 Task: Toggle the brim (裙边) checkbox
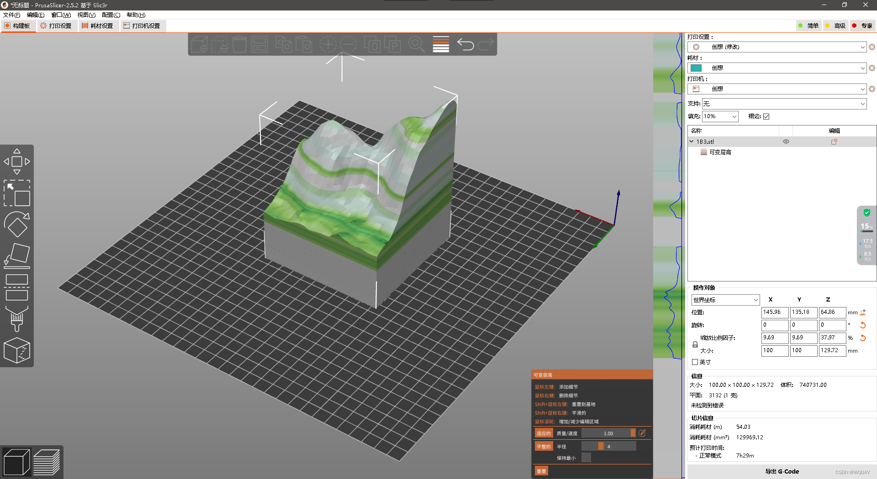(766, 116)
